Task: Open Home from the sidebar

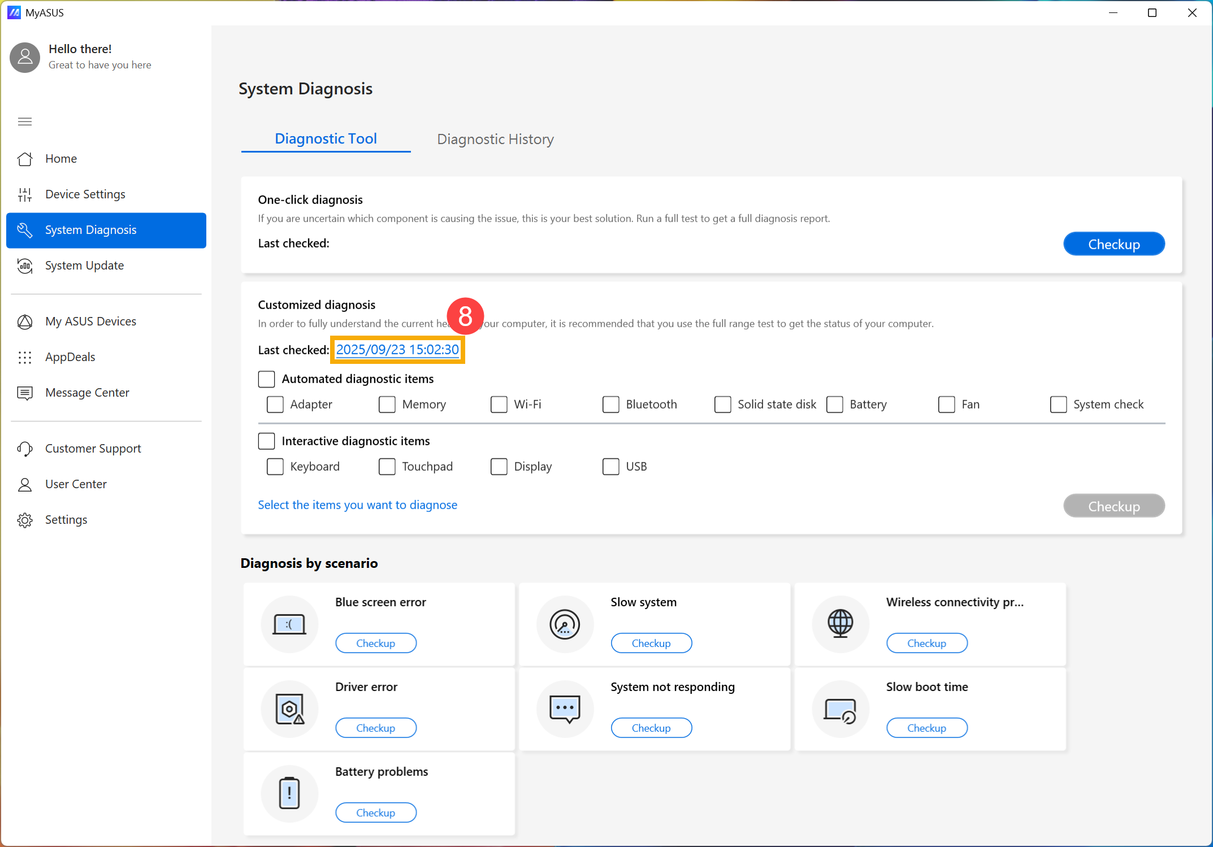Action: tap(106, 159)
